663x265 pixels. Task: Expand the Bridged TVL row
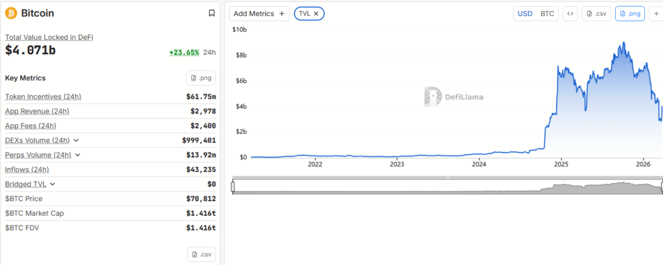coord(52,184)
